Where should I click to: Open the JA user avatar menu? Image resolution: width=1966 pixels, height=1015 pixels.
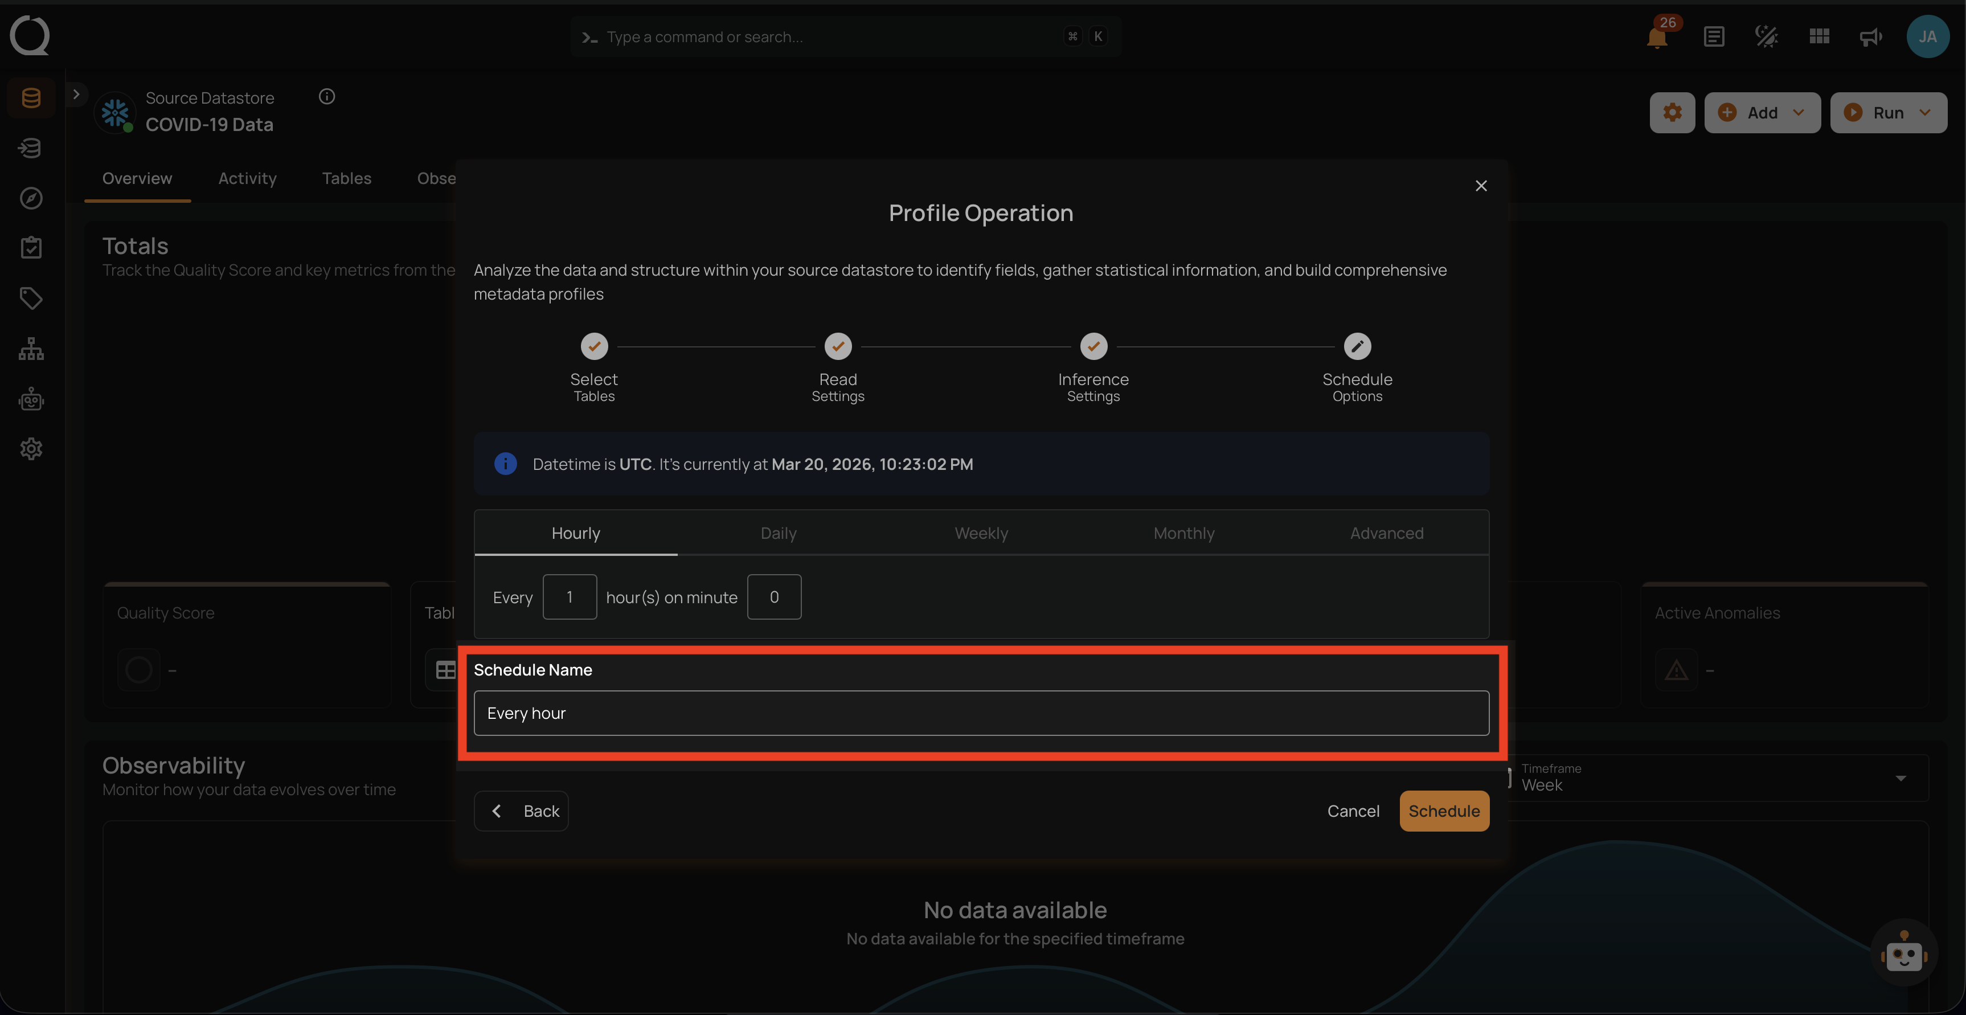1928,36
